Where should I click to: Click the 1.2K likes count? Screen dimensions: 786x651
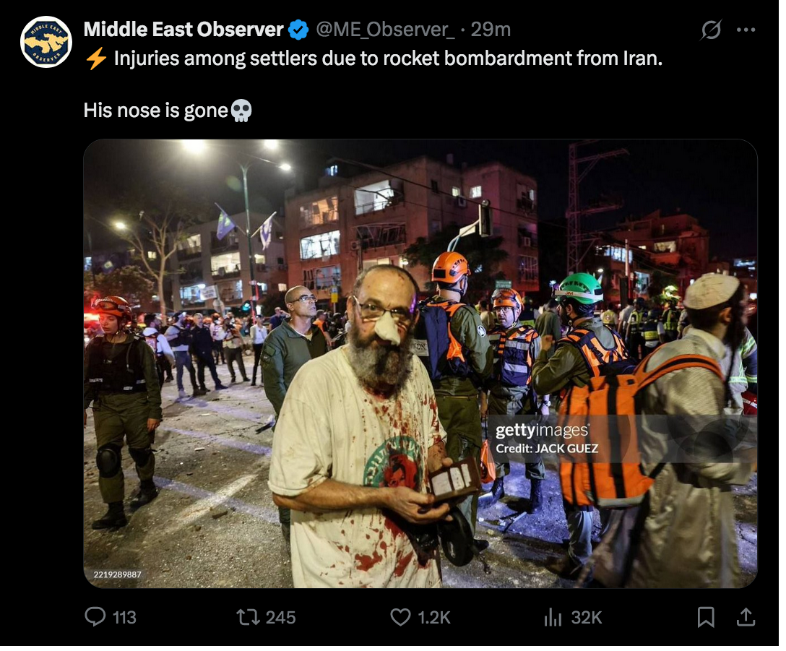click(434, 617)
